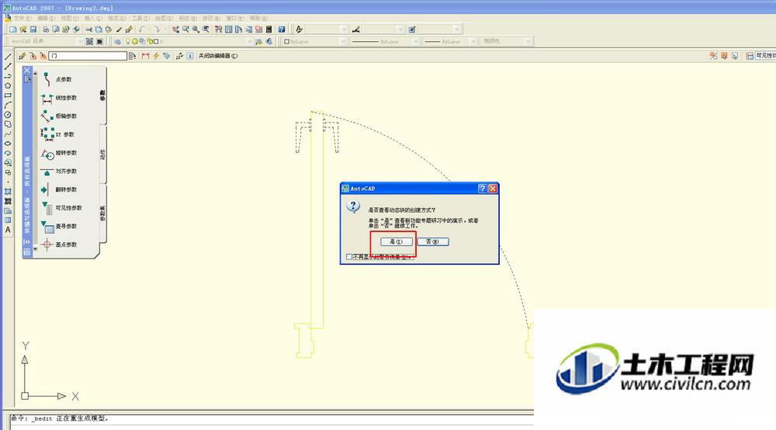Viewport: 776px width, 430px height.
Task: Select the 旋转参数 rotation parameter tool
Action: coord(60,153)
